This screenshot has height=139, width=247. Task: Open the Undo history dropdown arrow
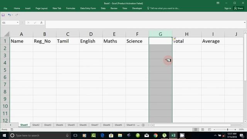(12, 15)
